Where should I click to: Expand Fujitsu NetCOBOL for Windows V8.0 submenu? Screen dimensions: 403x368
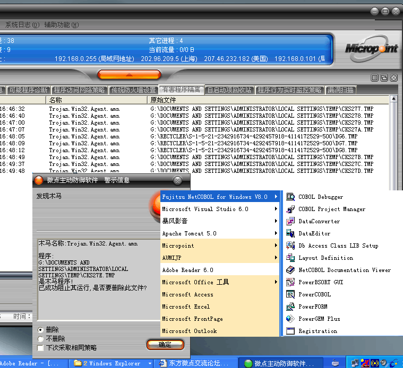coord(220,197)
